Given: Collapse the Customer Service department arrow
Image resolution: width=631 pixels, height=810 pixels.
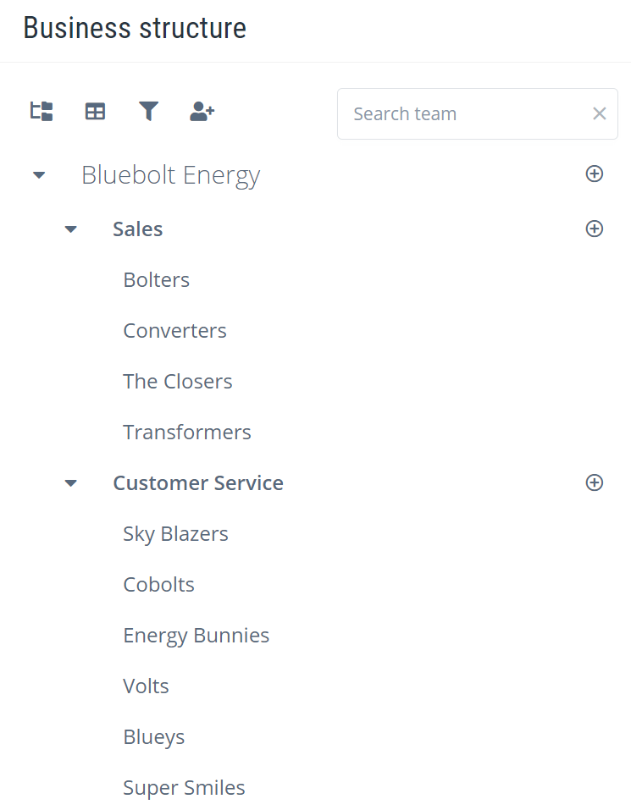Looking at the screenshot, I should (71, 483).
